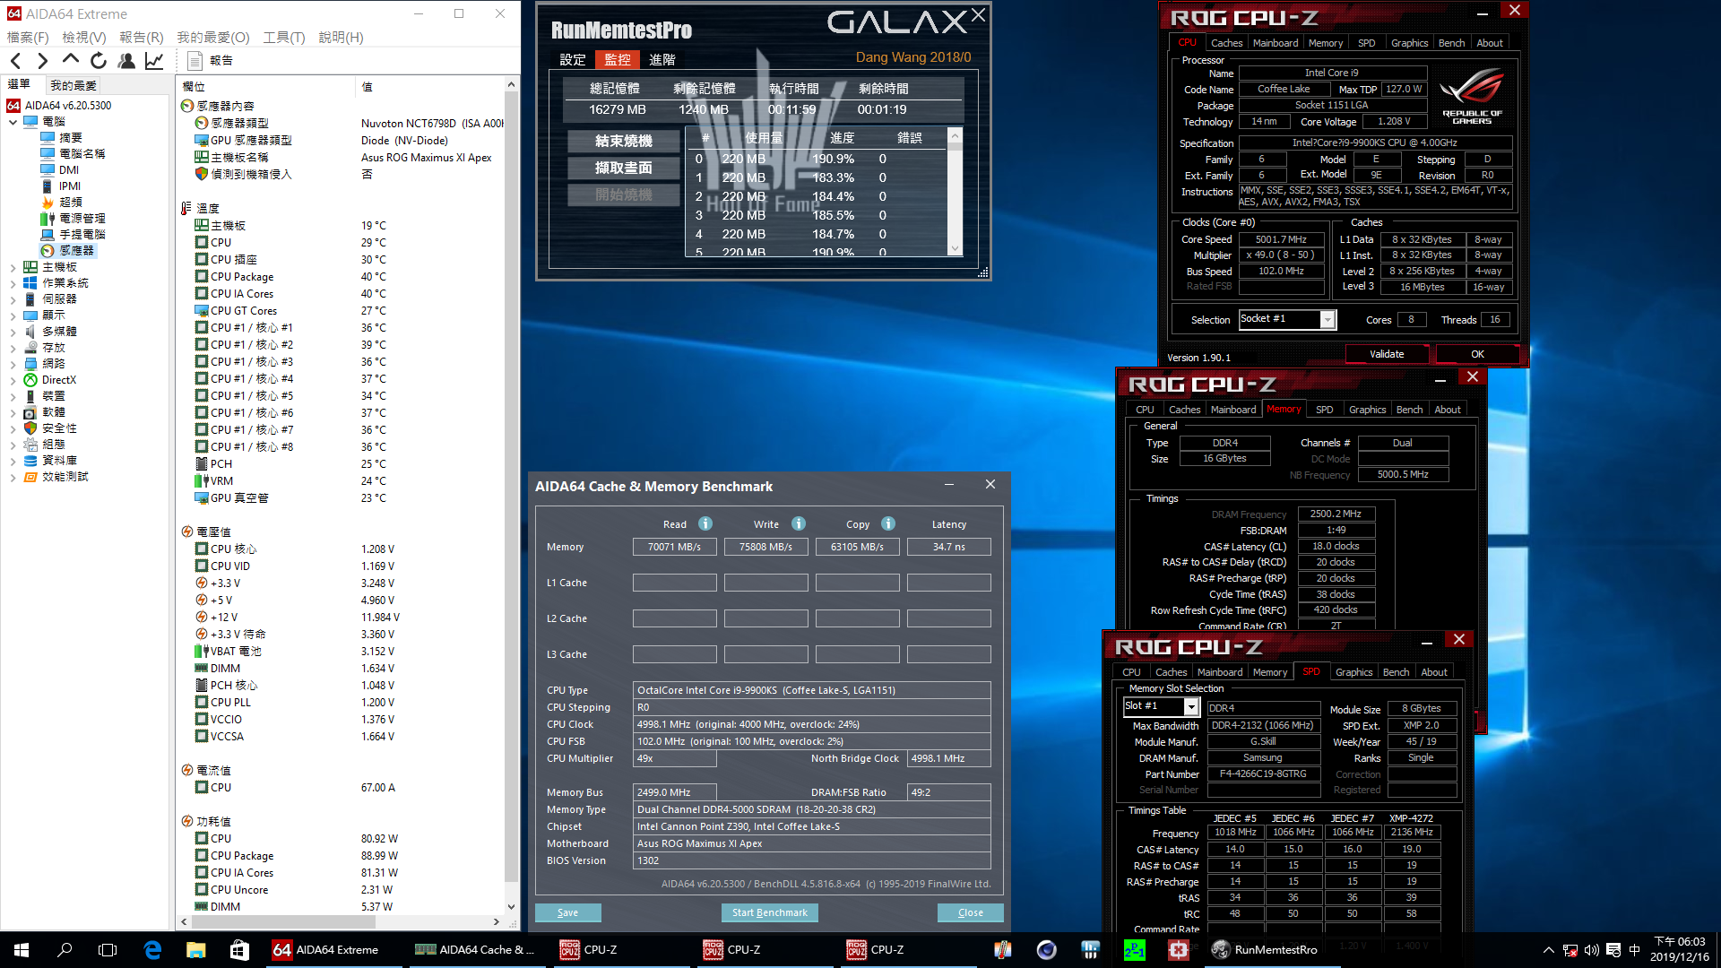Go forward with AIDA64 toolbar arrow
The width and height of the screenshot is (1721, 968).
(x=42, y=61)
